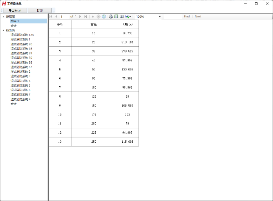
Task: Click the back to parent report icon
Action: (x=93, y=17)
